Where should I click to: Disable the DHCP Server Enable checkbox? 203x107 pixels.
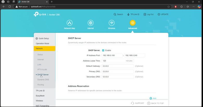pos(103,50)
